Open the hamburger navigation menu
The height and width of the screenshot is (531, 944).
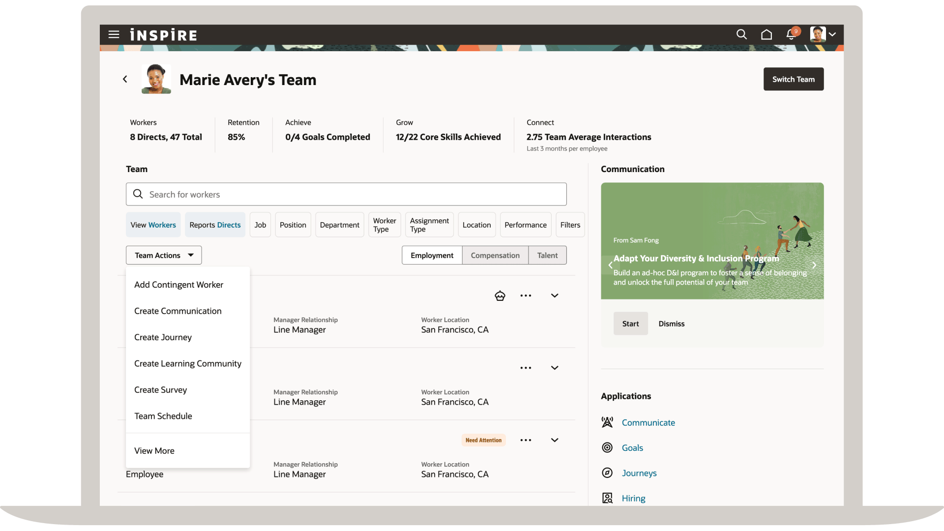click(114, 34)
